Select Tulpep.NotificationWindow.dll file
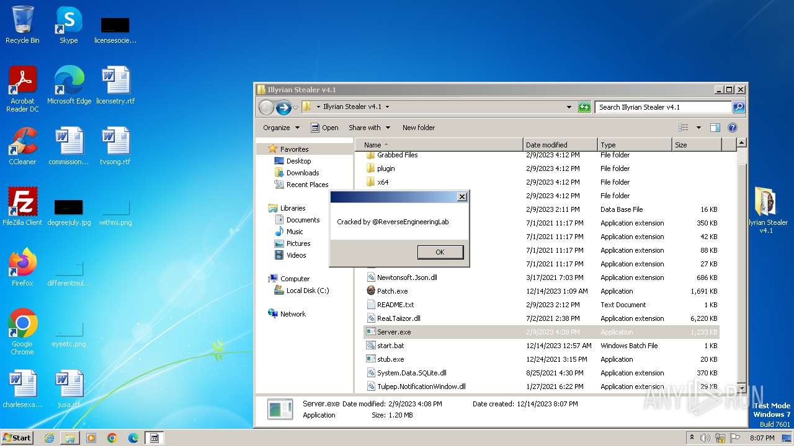Viewport: 794px width, 446px height. point(541,387)
